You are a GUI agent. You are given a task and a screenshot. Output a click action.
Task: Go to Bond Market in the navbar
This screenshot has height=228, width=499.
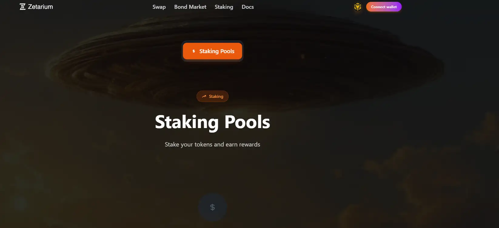(190, 7)
